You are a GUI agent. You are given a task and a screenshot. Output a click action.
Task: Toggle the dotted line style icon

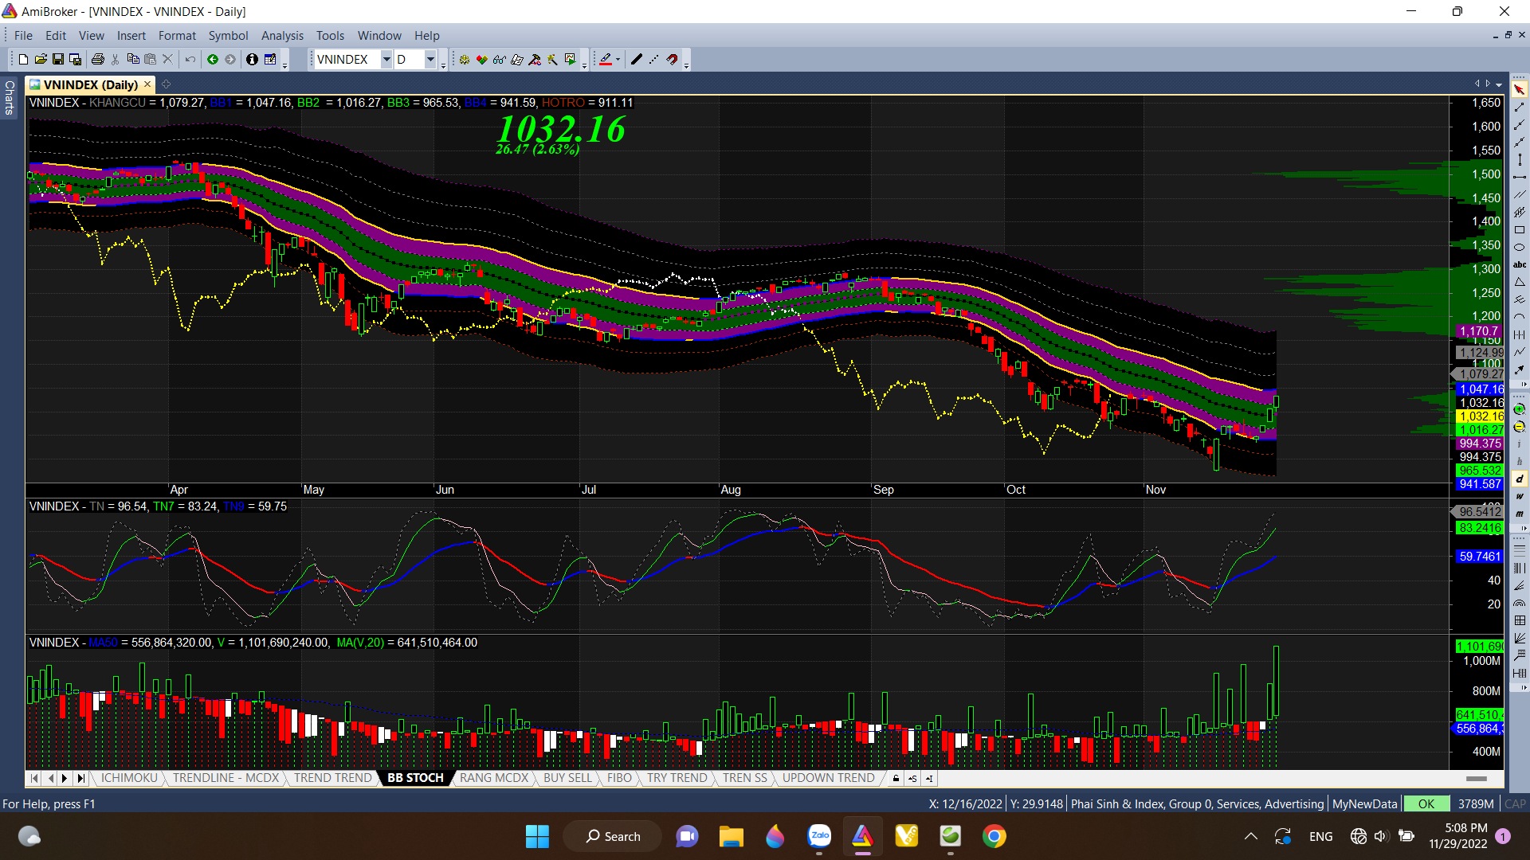(x=653, y=59)
